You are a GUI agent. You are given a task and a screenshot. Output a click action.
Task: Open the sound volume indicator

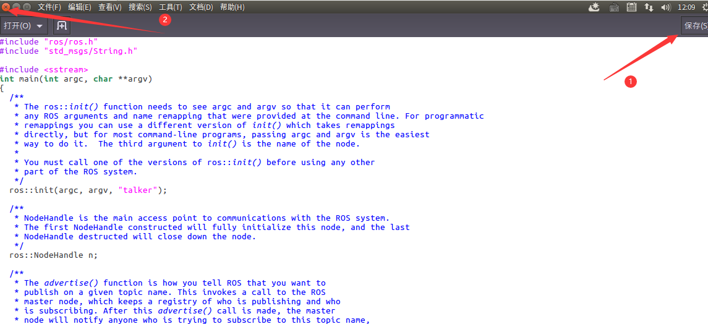coord(666,7)
